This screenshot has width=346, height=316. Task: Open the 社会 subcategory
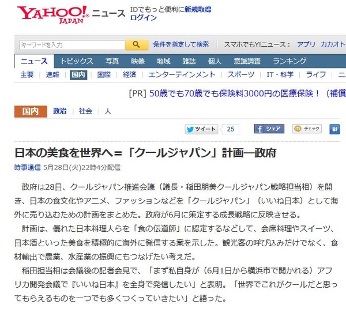[85, 111]
